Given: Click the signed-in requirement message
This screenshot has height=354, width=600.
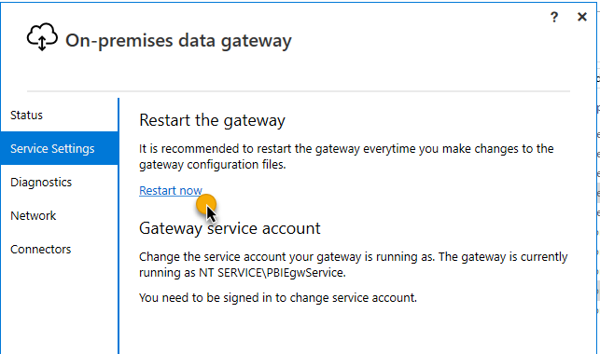Looking at the screenshot, I should point(278,297).
